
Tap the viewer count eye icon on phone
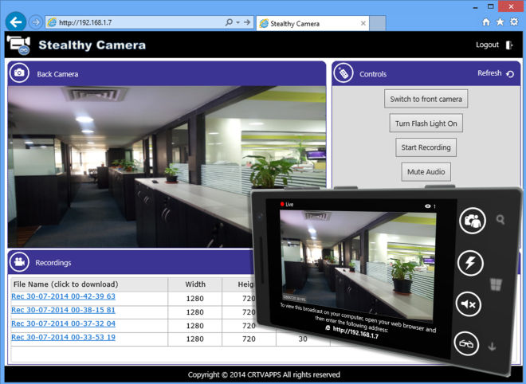(x=428, y=206)
